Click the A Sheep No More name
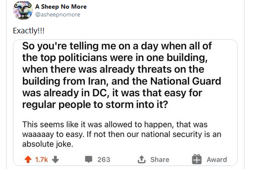Viewport: 277px width, 169px height. click(x=61, y=6)
